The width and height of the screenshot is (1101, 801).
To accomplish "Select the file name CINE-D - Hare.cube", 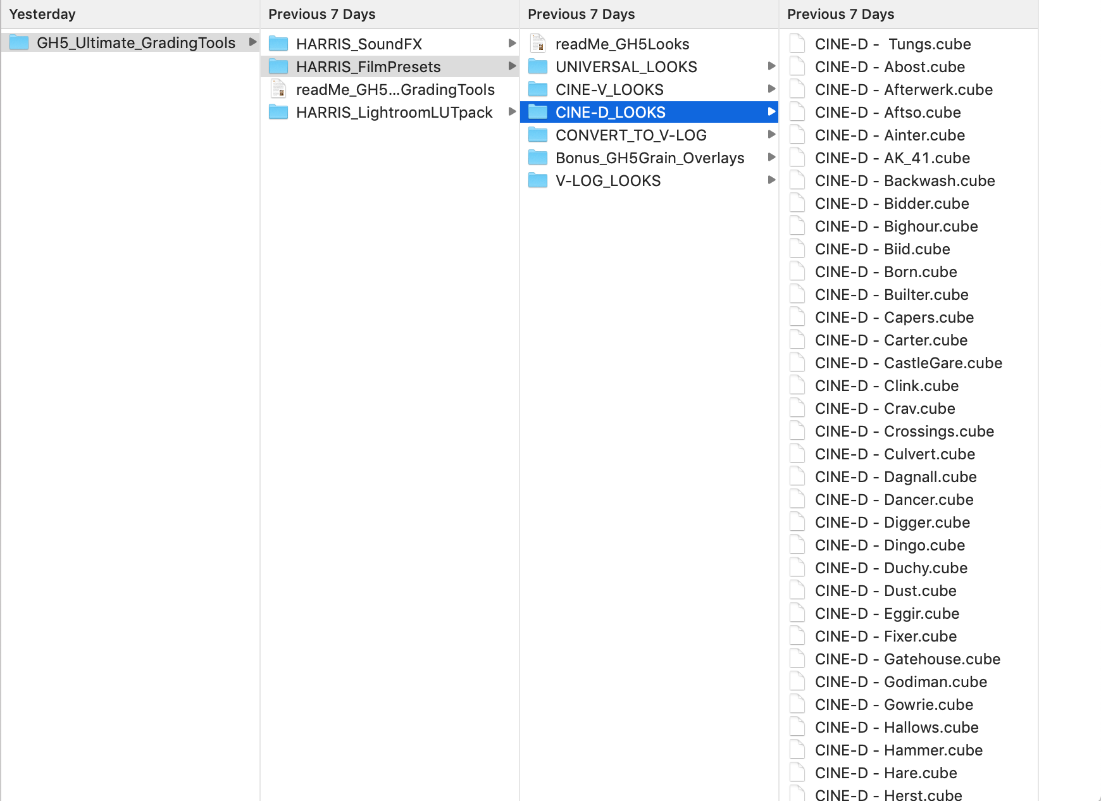I will pyautogui.click(x=886, y=773).
